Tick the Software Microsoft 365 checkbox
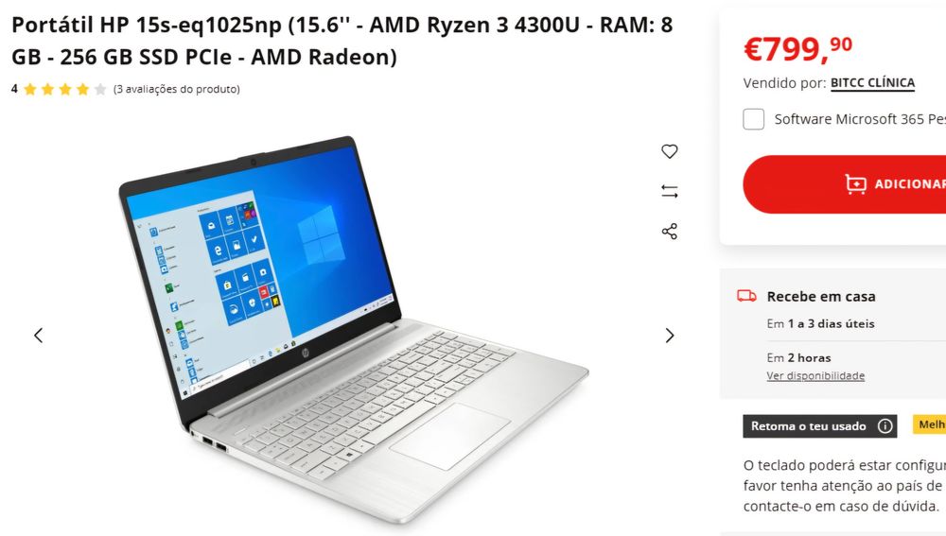Image resolution: width=946 pixels, height=536 pixels. click(x=753, y=119)
